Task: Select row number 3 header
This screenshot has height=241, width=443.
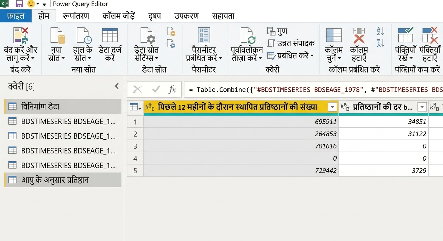Action: 135,146
